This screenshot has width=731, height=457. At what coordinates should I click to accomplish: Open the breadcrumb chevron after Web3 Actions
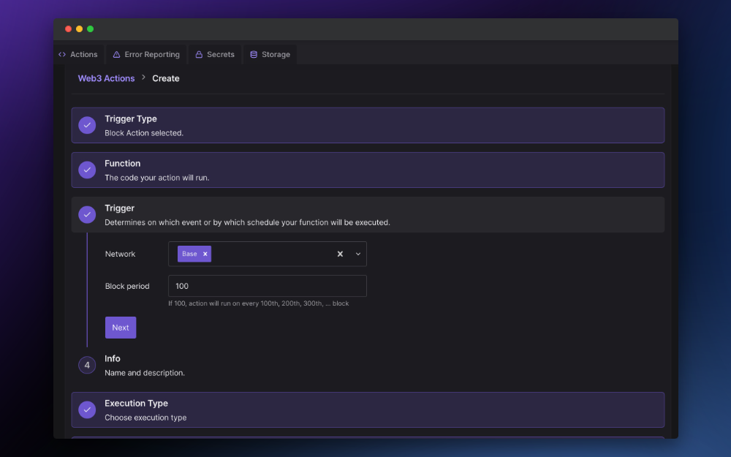pos(143,78)
